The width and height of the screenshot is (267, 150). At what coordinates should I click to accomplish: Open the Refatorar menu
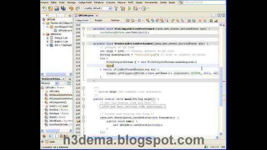coord(99,2)
